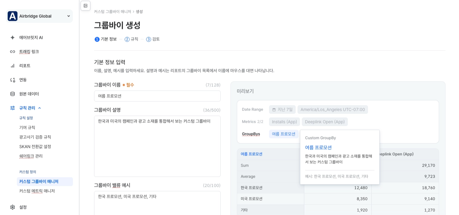Image resolution: width=459 pixels, height=215 pixels.
Task: Click the 연동 integration icon
Action: (13, 80)
